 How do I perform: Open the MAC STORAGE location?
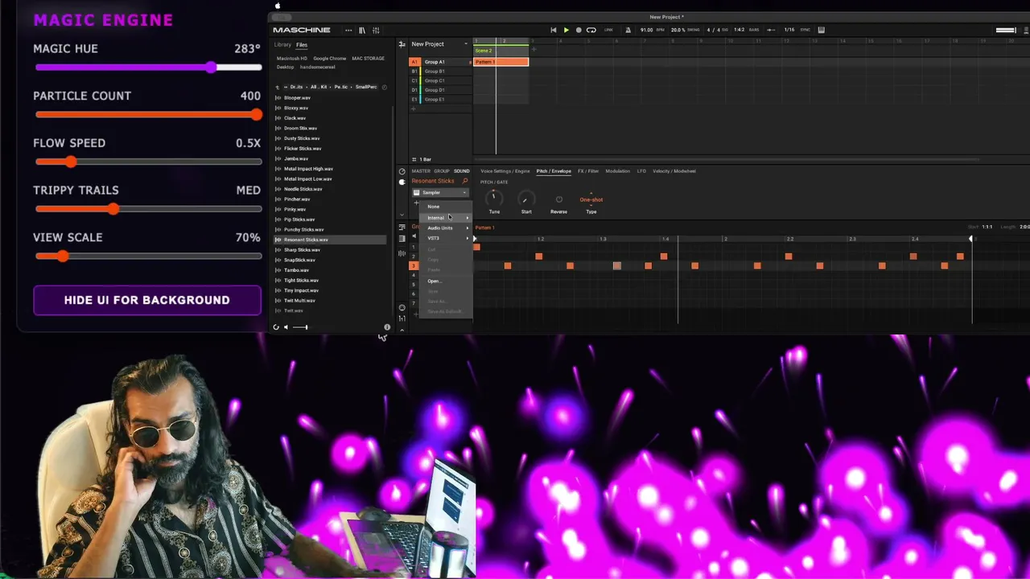click(x=368, y=59)
